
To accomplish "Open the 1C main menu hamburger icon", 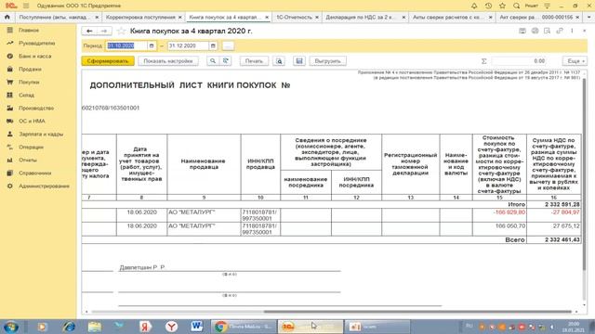I will (x=26, y=6).
